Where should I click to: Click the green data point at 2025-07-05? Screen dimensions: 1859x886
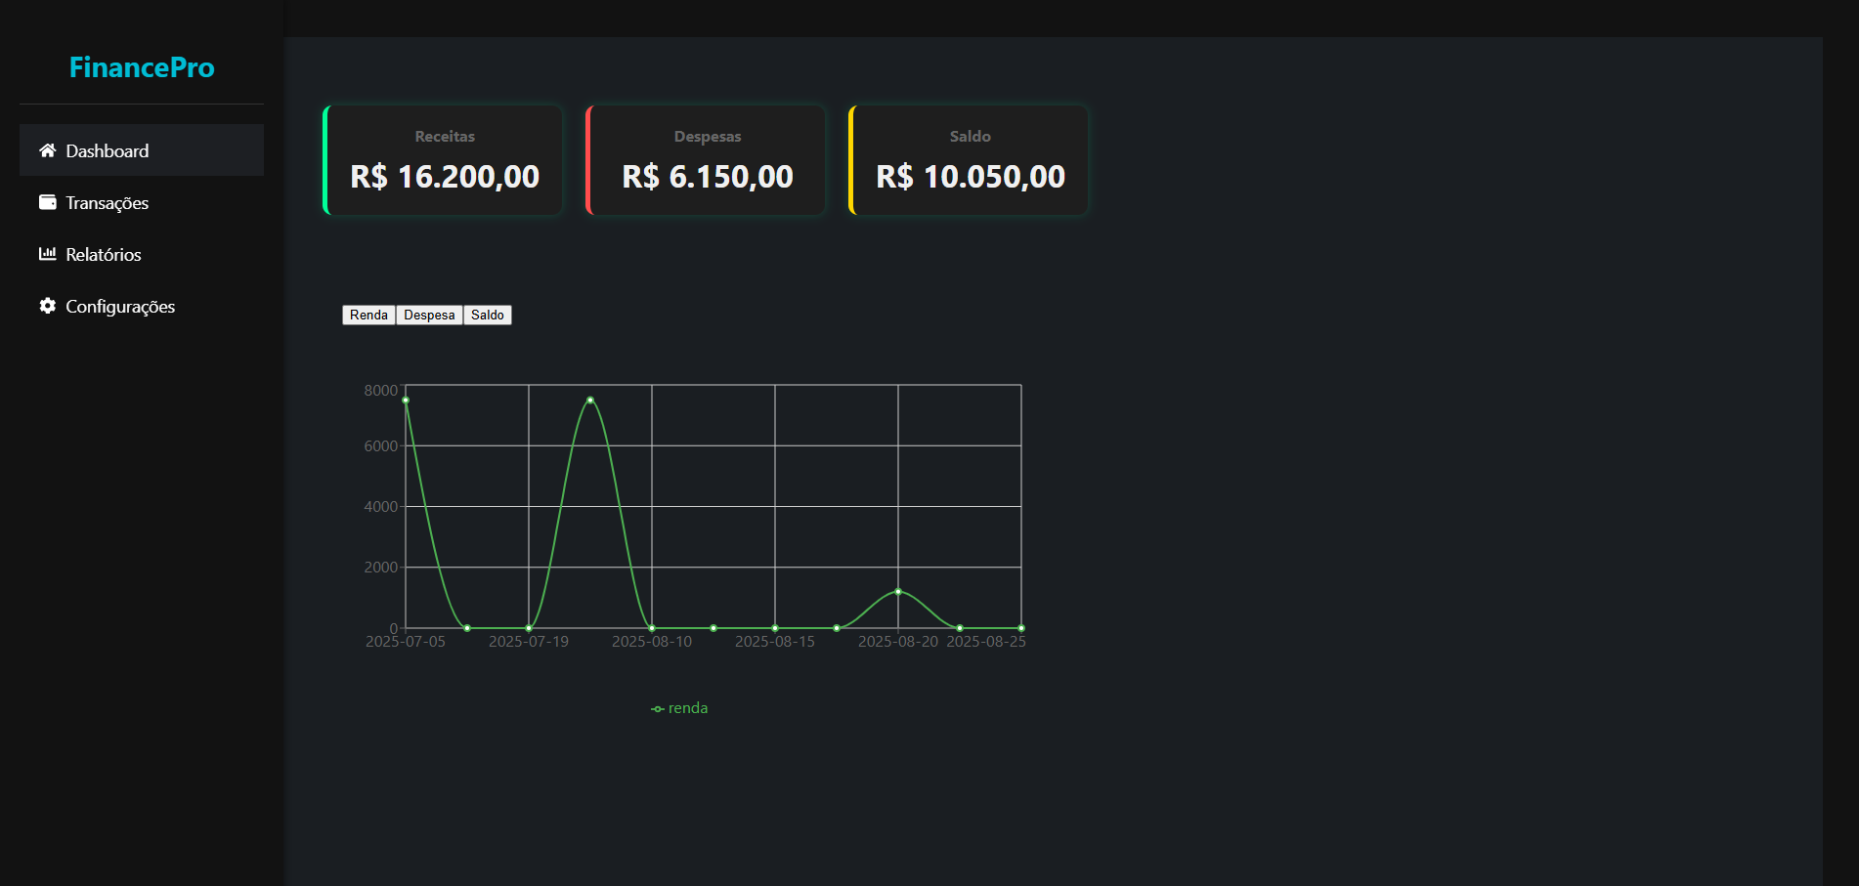pos(406,400)
